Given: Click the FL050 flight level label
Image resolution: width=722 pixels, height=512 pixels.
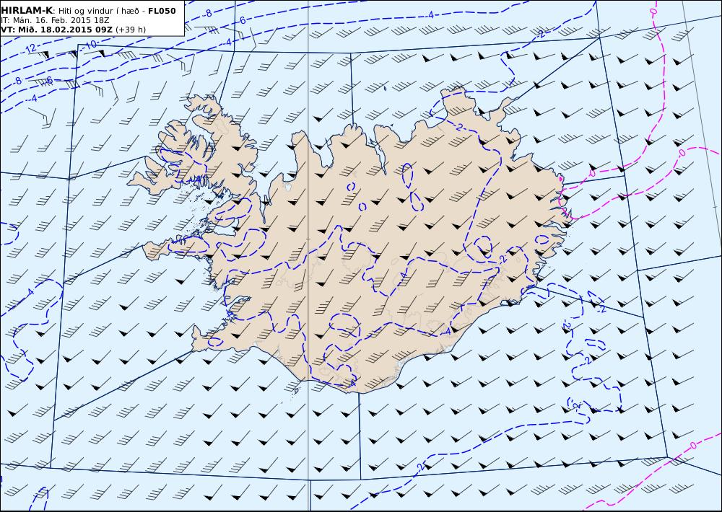Looking at the screenshot, I should pyautogui.click(x=162, y=11).
